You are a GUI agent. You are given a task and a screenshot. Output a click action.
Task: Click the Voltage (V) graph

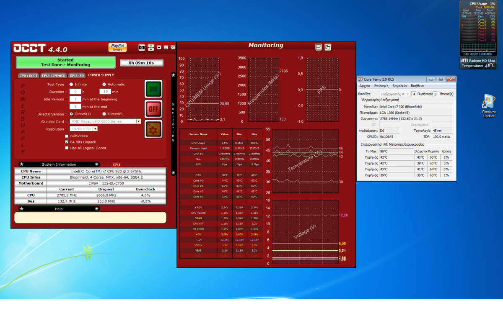point(305,231)
